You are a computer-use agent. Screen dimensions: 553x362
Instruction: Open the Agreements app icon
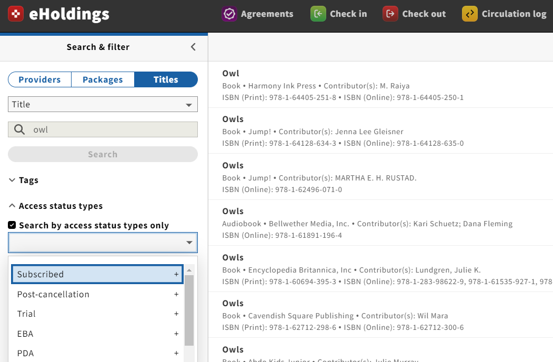coord(229,14)
